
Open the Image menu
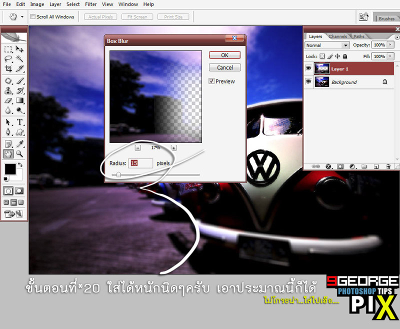[37, 4]
